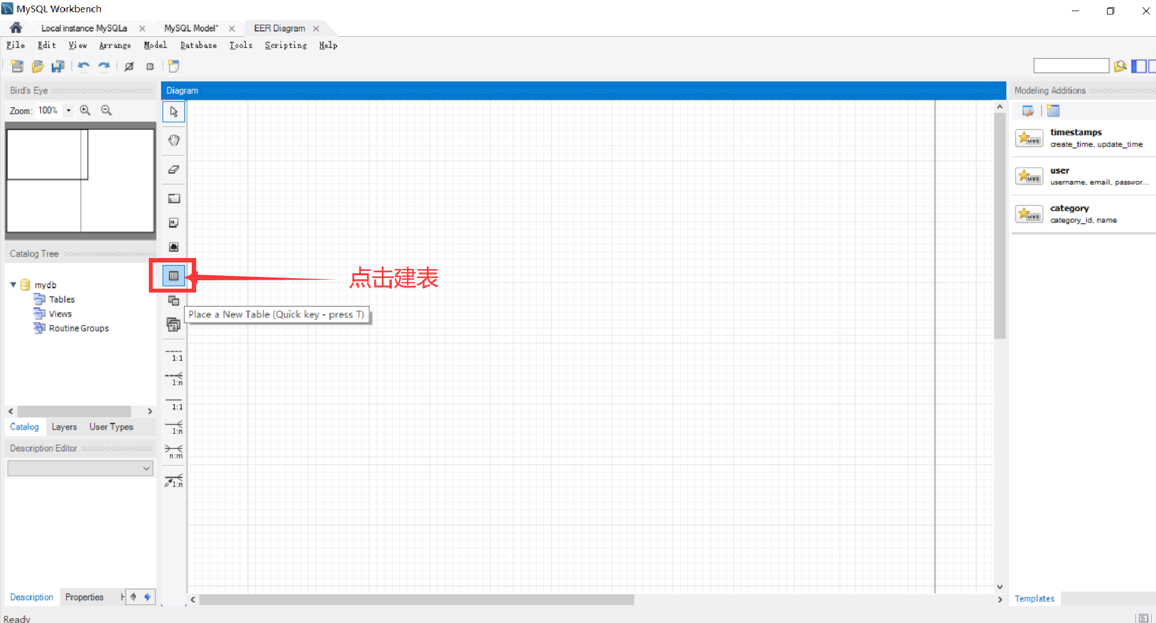The image size is (1156, 623).
Task: Select the Eraser delete tool
Action: coord(173,169)
